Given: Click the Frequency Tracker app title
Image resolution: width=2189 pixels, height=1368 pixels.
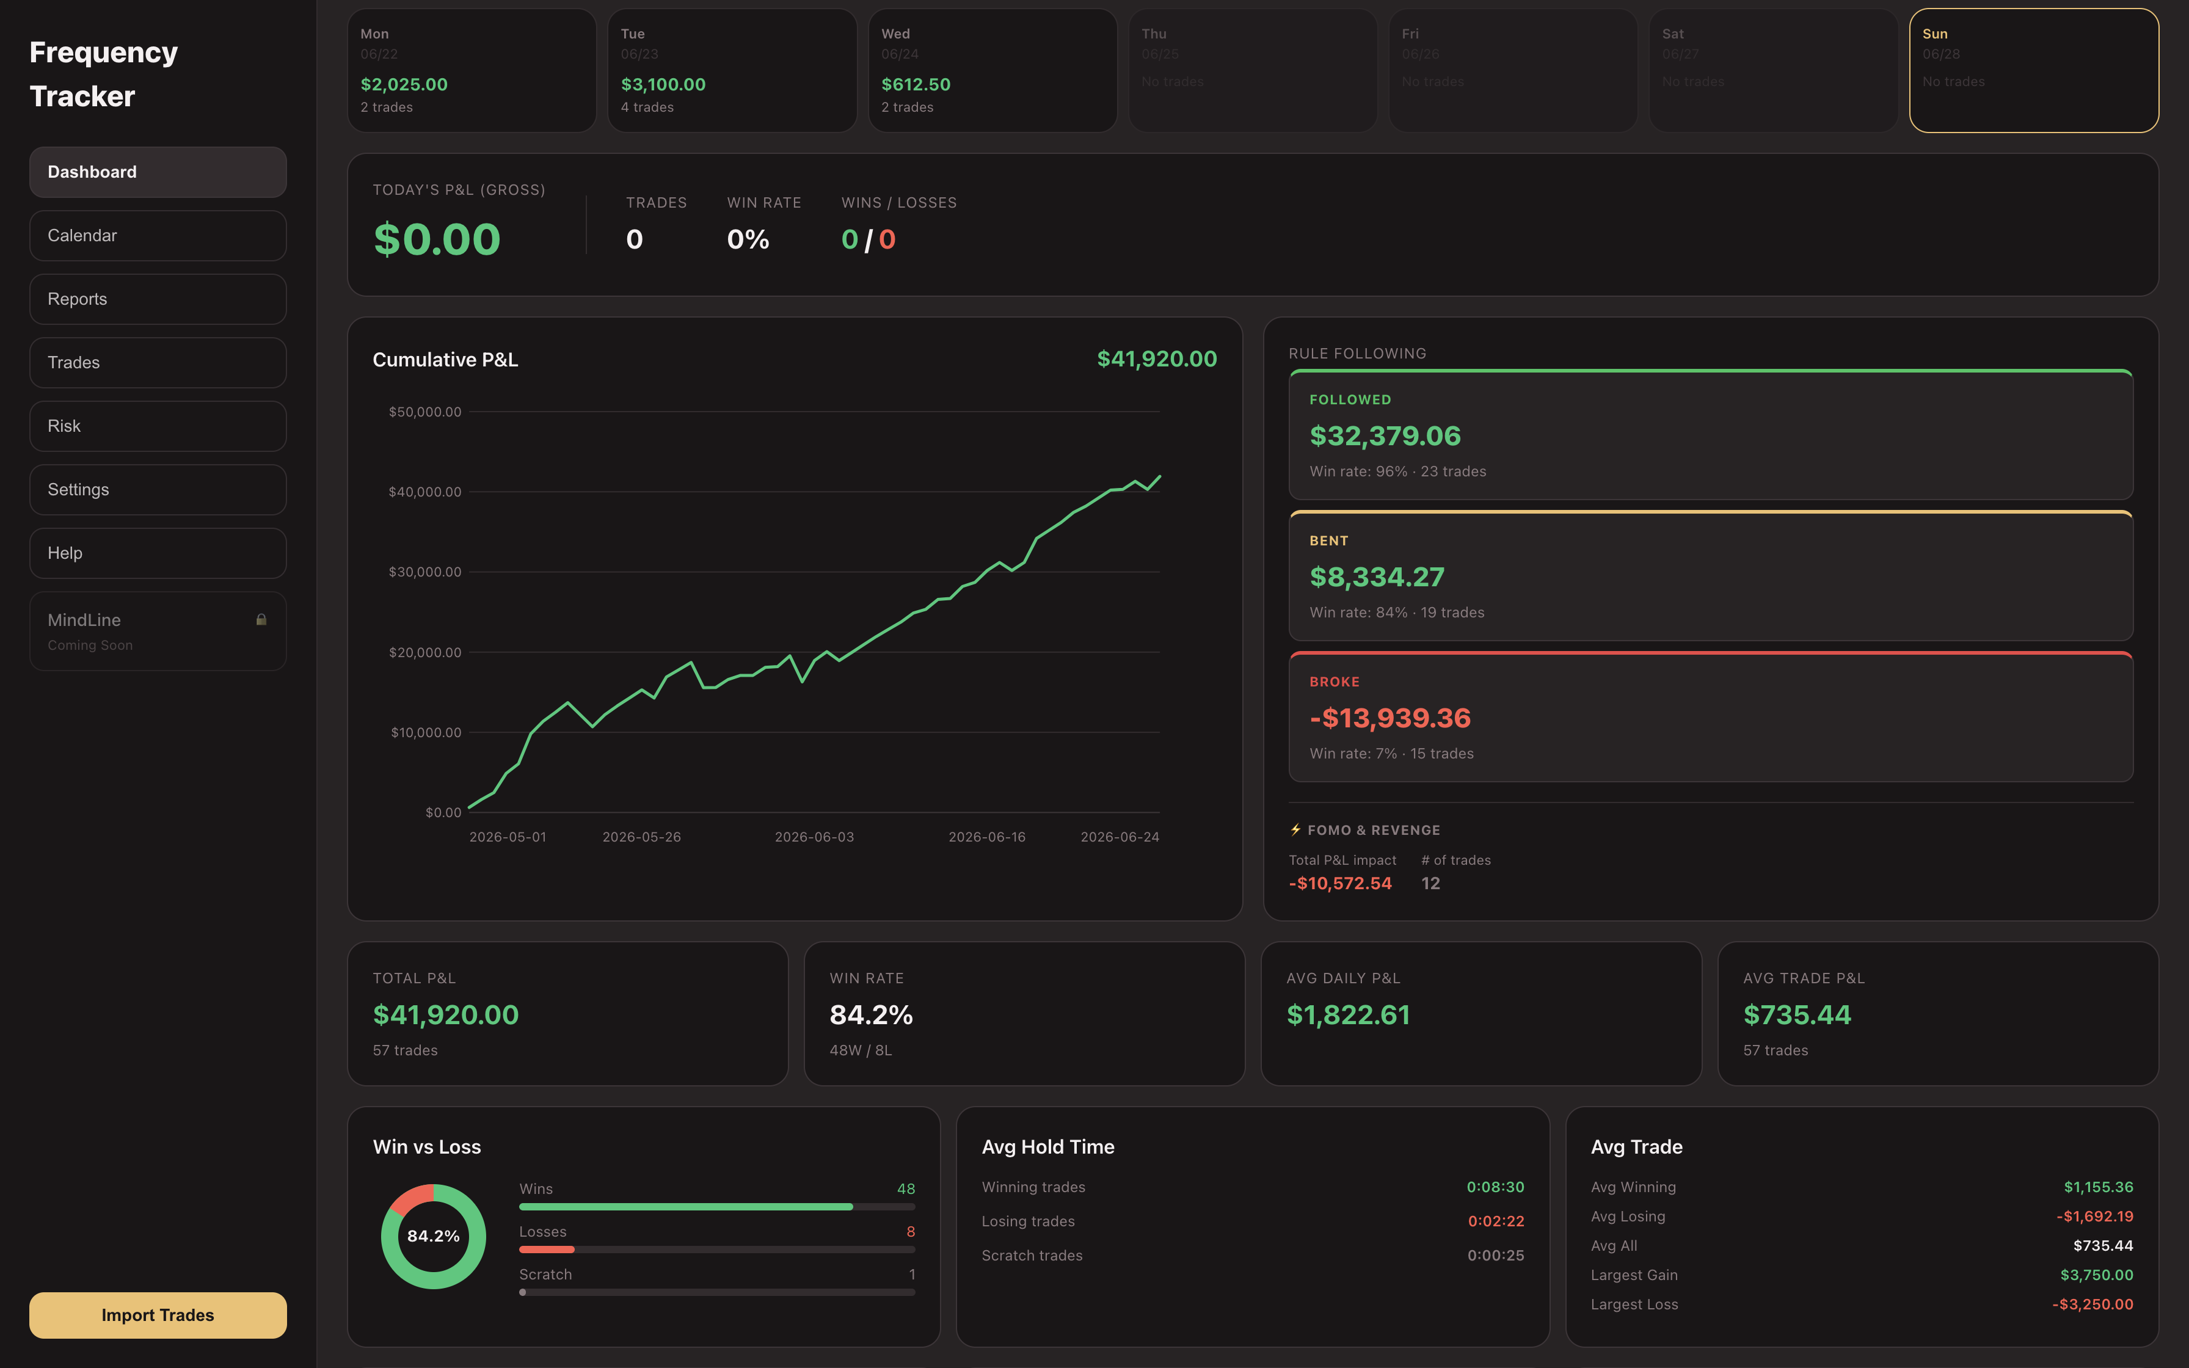Looking at the screenshot, I should (103, 74).
